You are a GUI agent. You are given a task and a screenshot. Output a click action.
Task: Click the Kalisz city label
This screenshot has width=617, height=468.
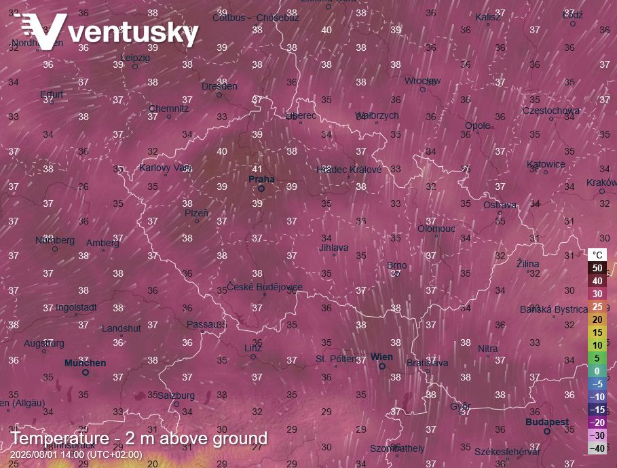[x=487, y=18]
